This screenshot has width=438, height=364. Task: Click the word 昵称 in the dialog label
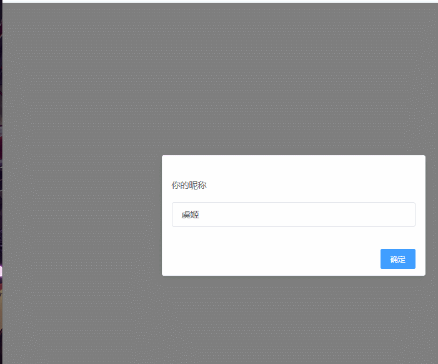(x=198, y=185)
